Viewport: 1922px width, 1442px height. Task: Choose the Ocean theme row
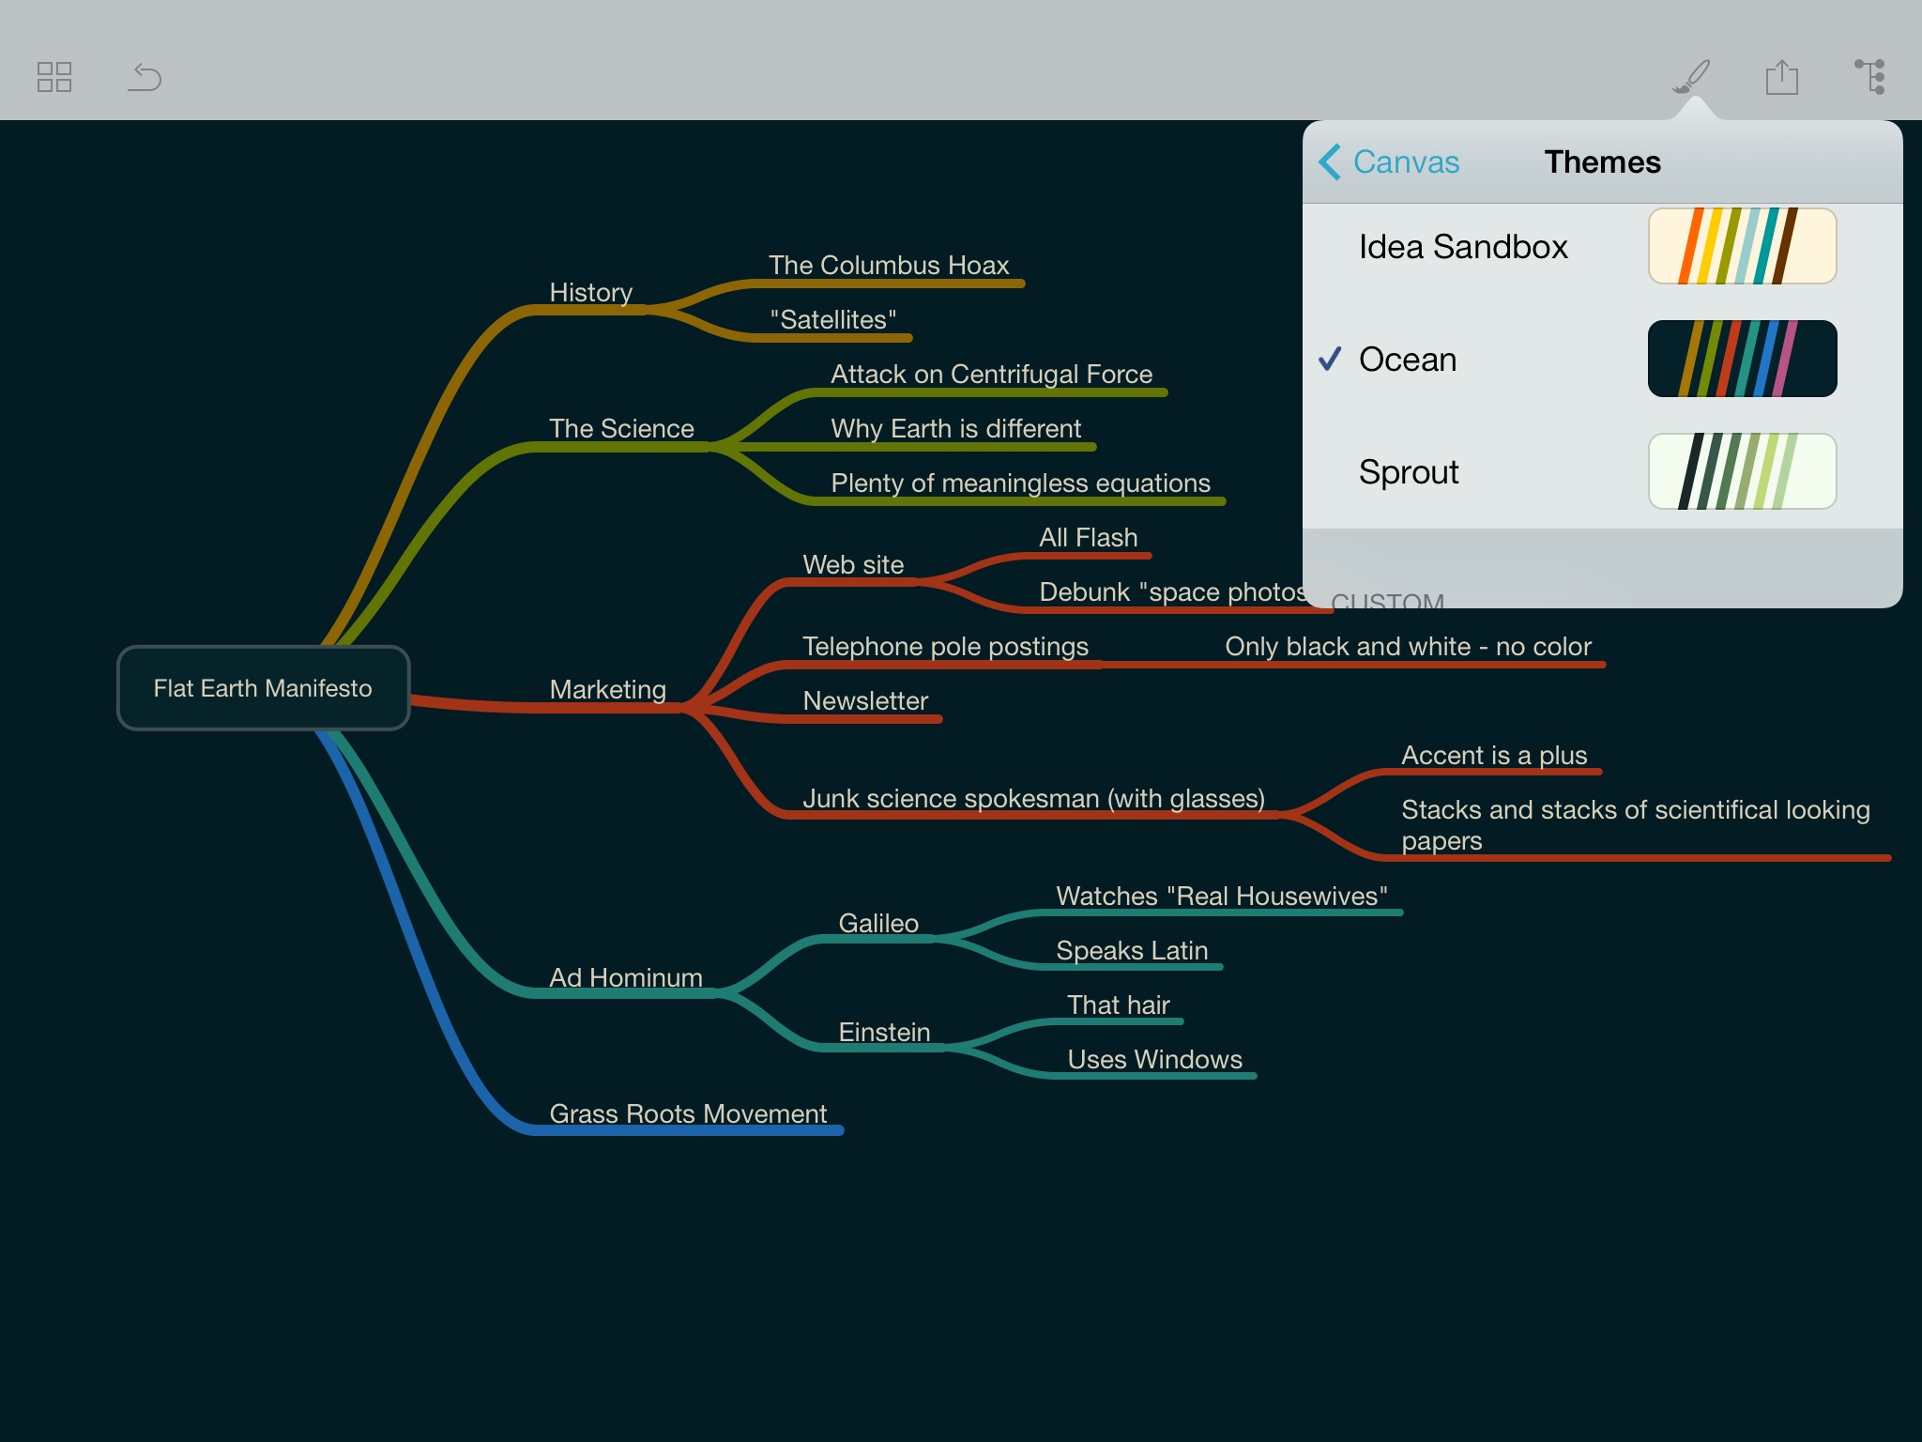pyautogui.click(x=1603, y=359)
